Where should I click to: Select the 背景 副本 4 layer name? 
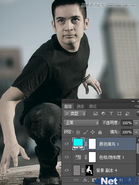107,170
